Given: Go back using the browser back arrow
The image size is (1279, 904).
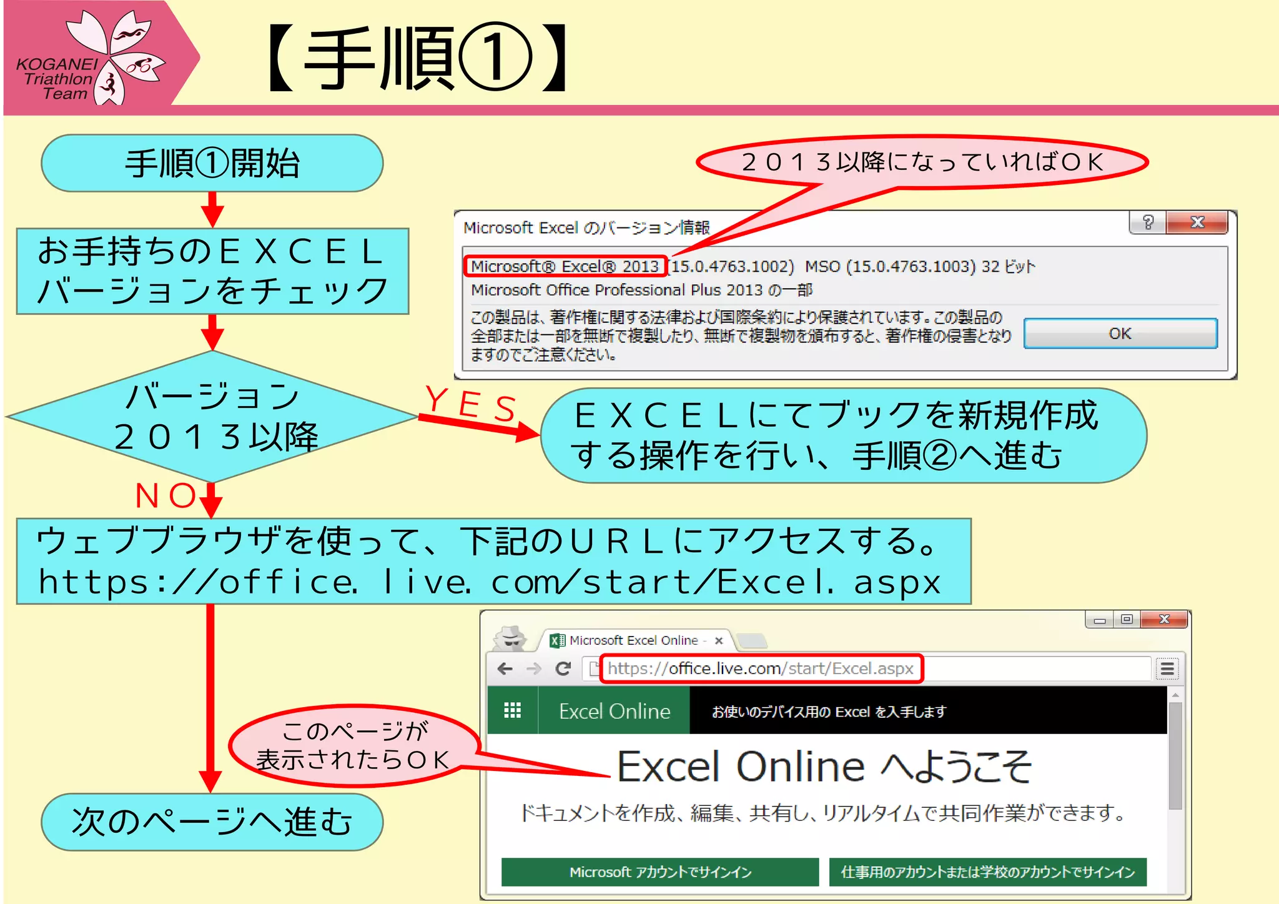Looking at the screenshot, I should pyautogui.click(x=505, y=668).
